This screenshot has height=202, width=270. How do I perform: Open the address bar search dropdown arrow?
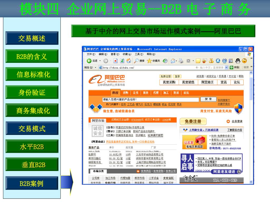(x=226, y=68)
